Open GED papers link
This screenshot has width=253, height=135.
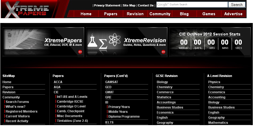point(108,87)
